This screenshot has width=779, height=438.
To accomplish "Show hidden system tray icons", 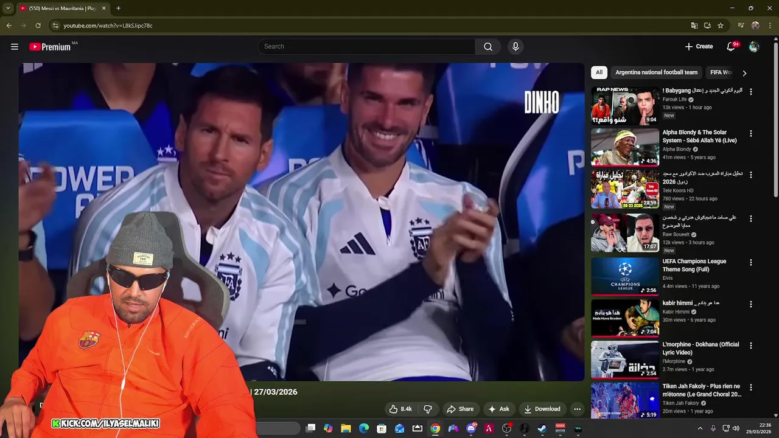I will (700, 429).
